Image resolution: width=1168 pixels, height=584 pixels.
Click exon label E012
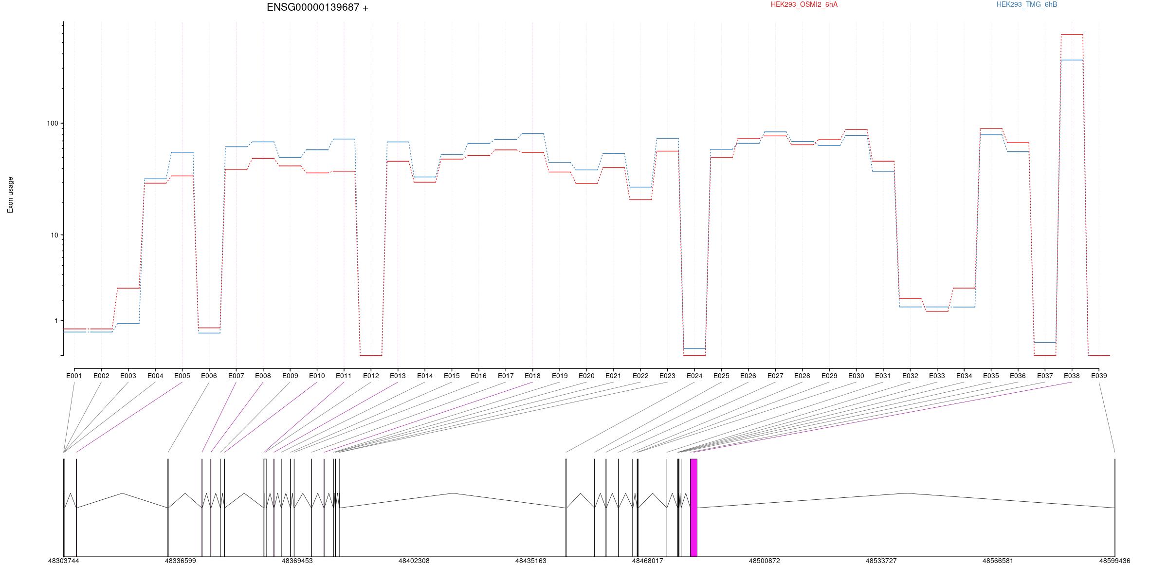point(371,376)
